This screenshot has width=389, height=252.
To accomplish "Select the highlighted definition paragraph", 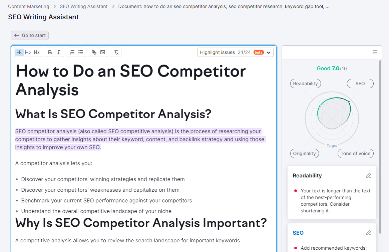I will 140,139.
